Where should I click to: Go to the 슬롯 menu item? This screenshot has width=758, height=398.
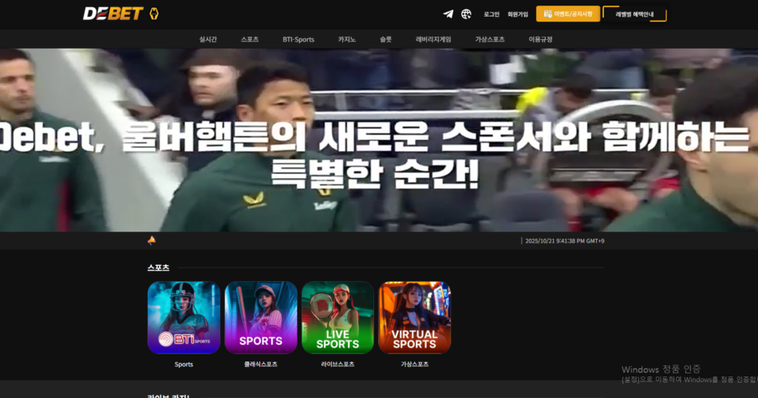pos(385,39)
